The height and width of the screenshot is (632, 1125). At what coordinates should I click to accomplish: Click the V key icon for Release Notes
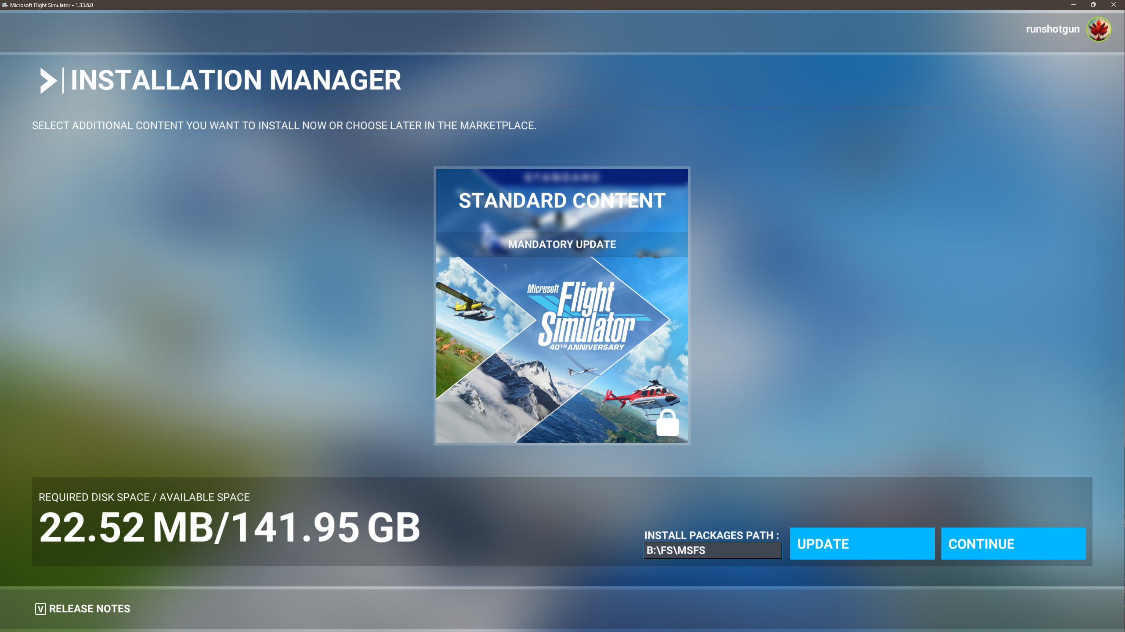coord(40,609)
